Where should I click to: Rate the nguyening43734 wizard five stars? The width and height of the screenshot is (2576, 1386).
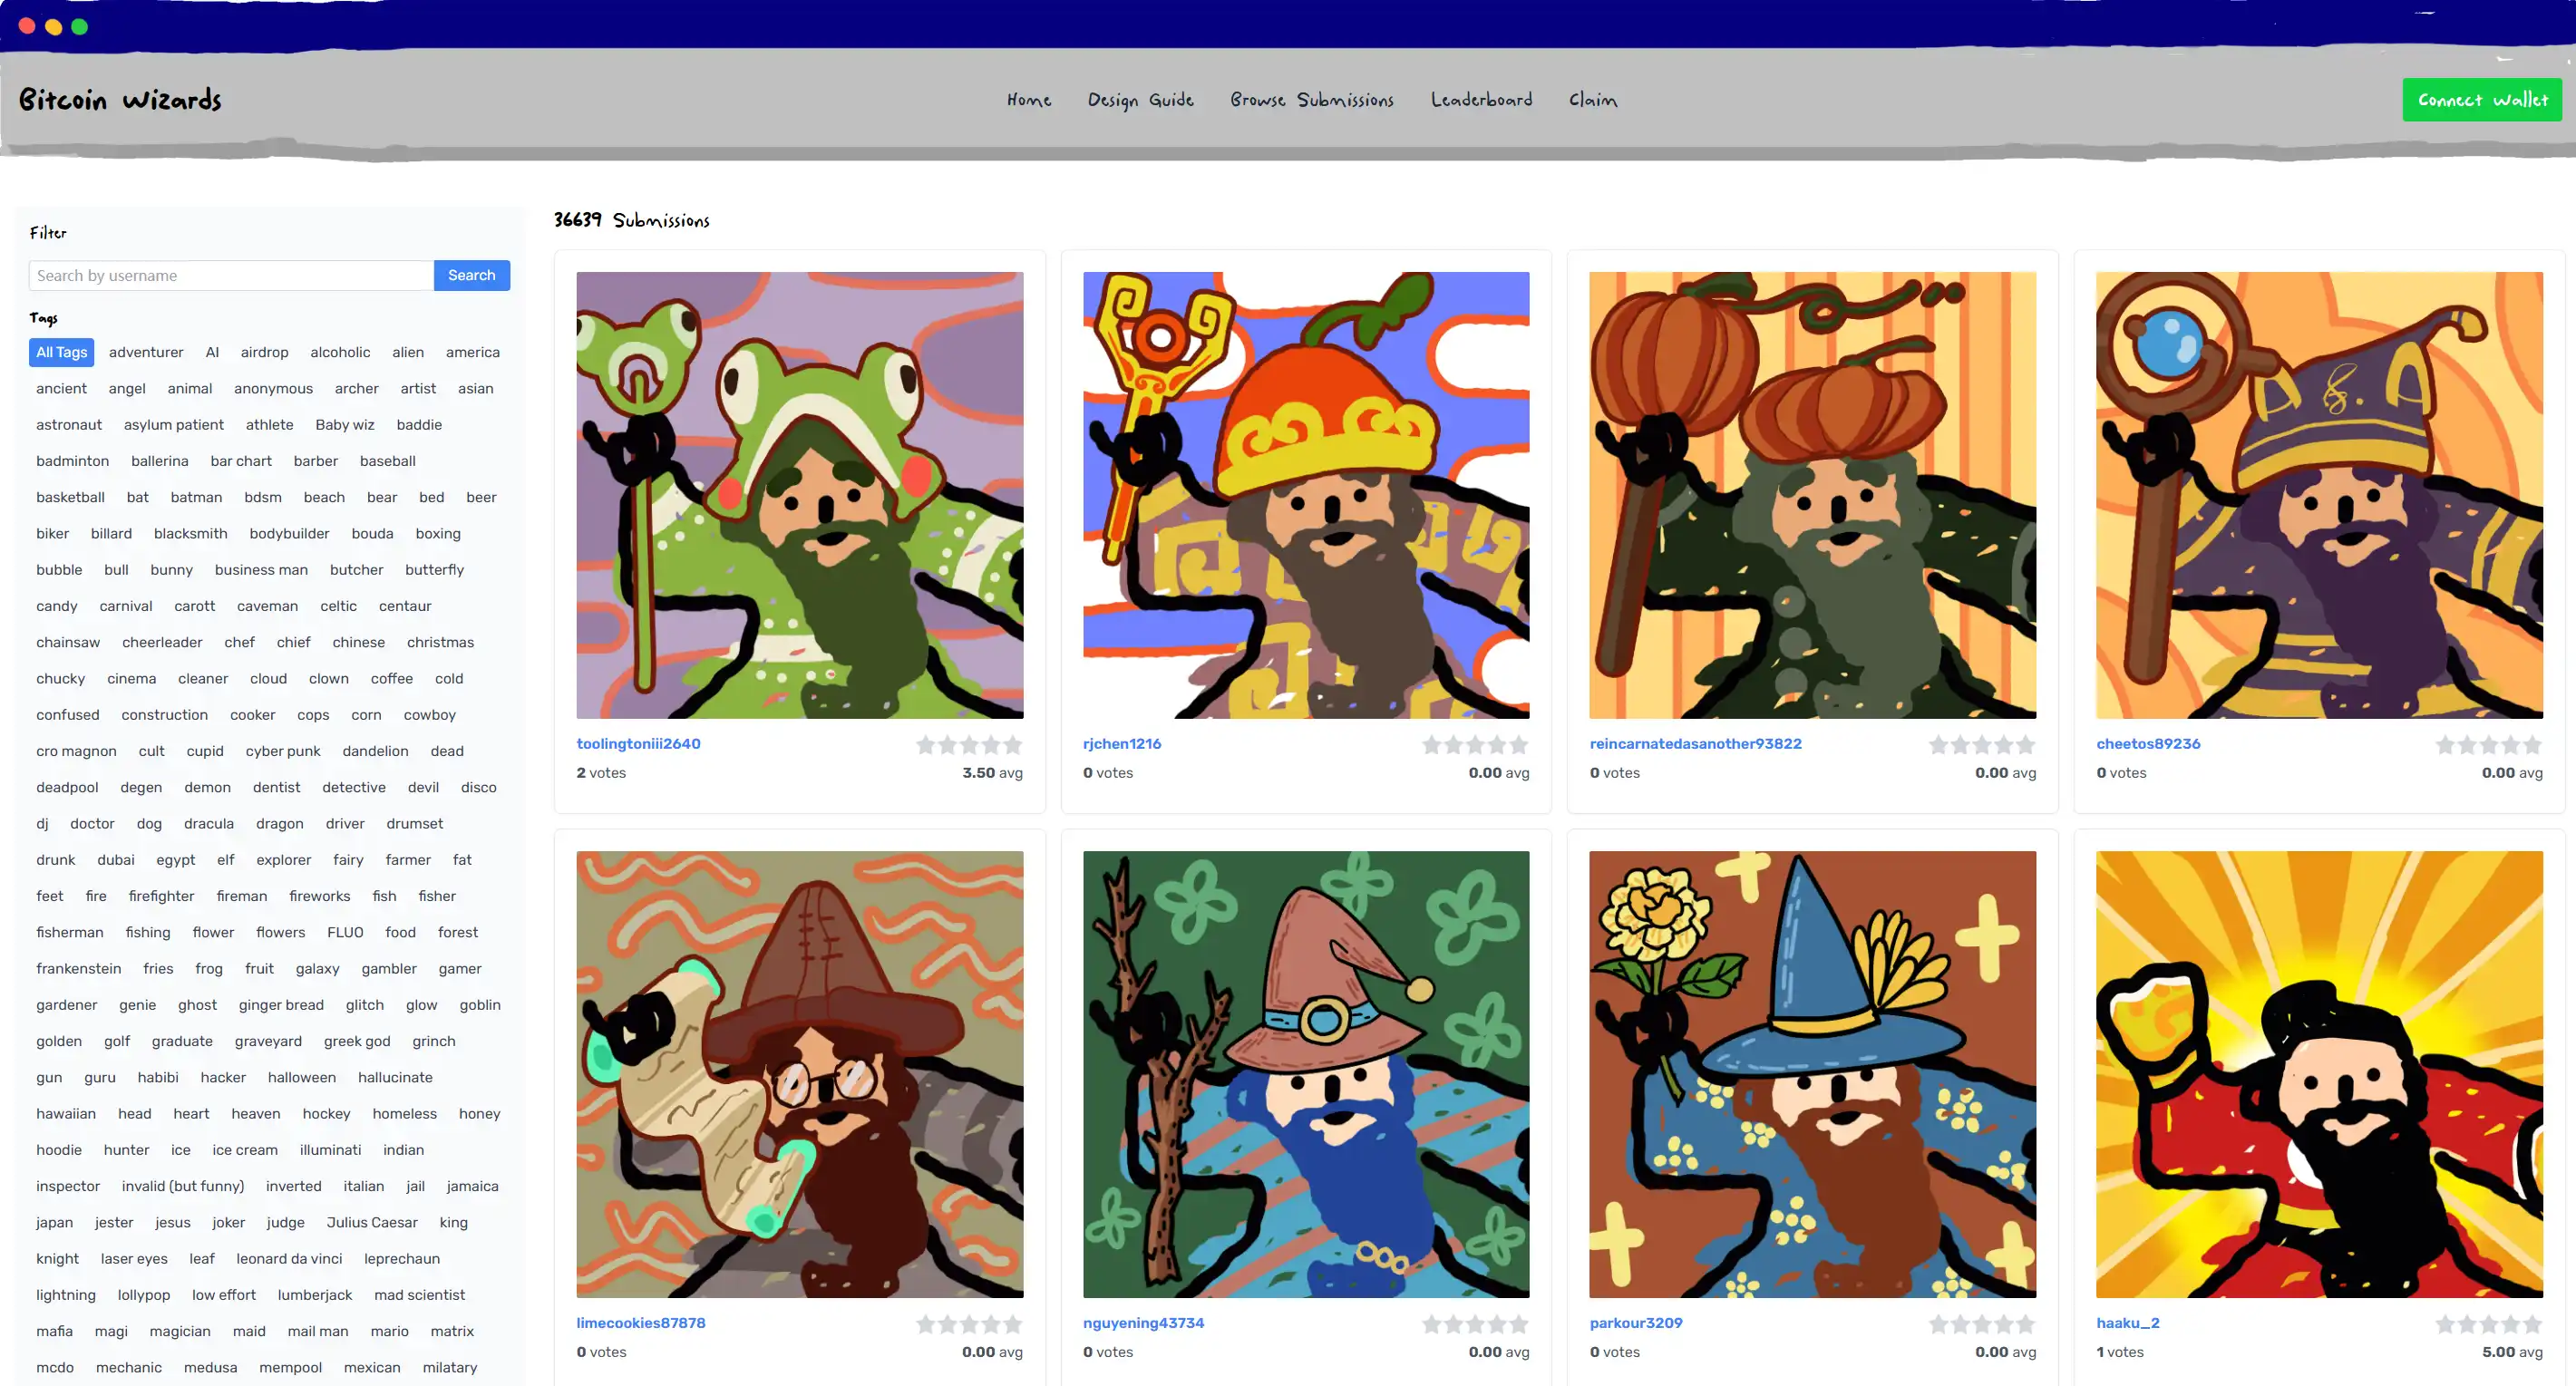(1519, 1324)
